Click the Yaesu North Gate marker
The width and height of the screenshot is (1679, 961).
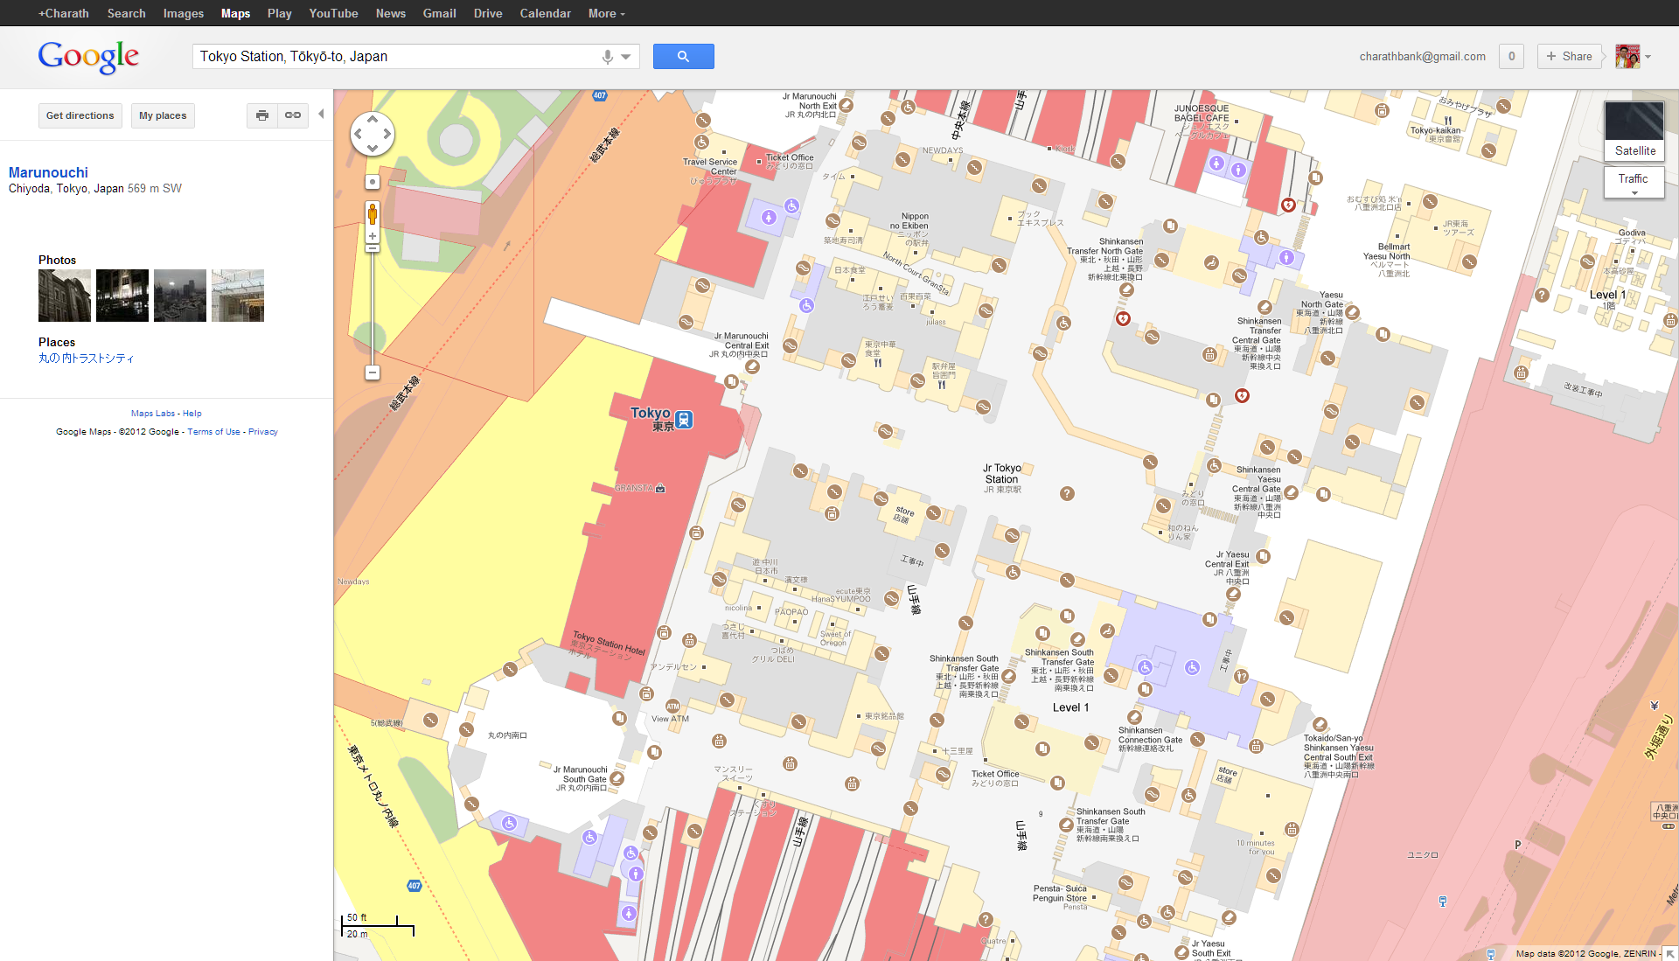point(1352,312)
